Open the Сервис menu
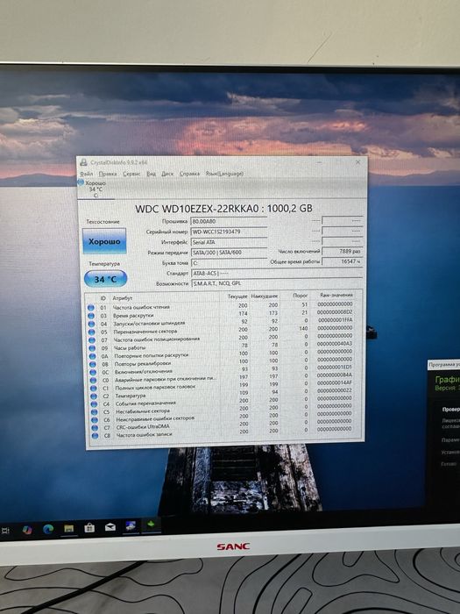This screenshot has width=460, height=614. tap(131, 174)
